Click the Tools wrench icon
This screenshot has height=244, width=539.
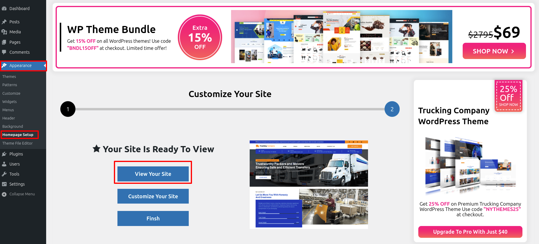[4, 174]
